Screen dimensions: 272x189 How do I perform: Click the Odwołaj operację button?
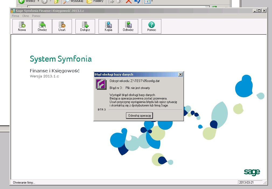pyautogui.click(x=140, y=116)
